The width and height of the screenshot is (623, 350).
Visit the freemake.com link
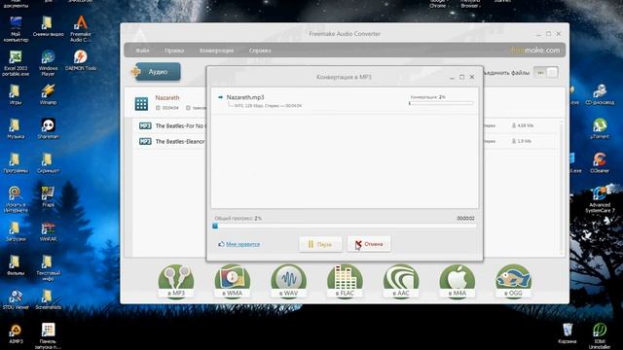[535, 51]
